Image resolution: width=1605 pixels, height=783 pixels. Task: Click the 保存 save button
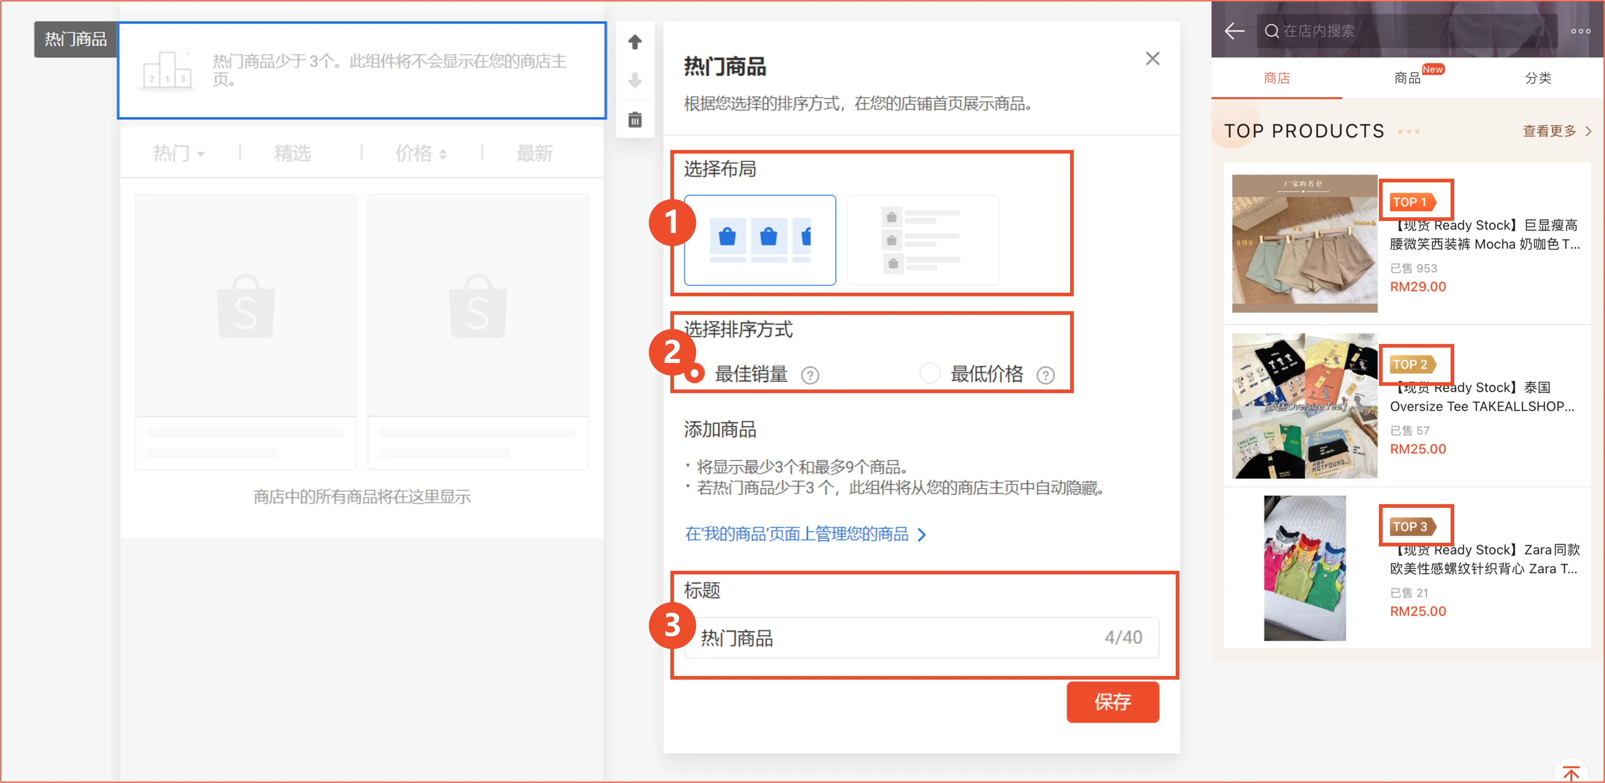[1113, 702]
